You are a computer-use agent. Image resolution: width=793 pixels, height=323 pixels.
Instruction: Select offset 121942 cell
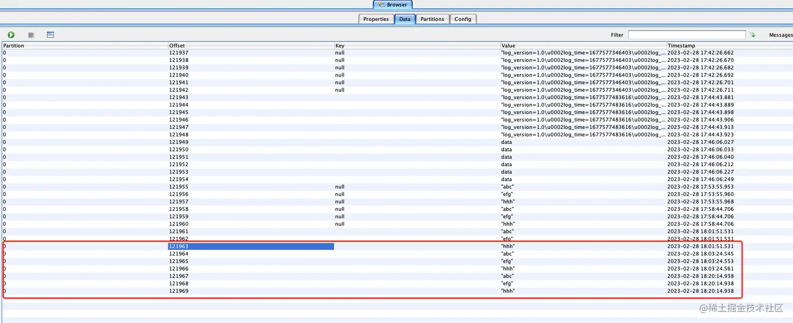point(251,90)
